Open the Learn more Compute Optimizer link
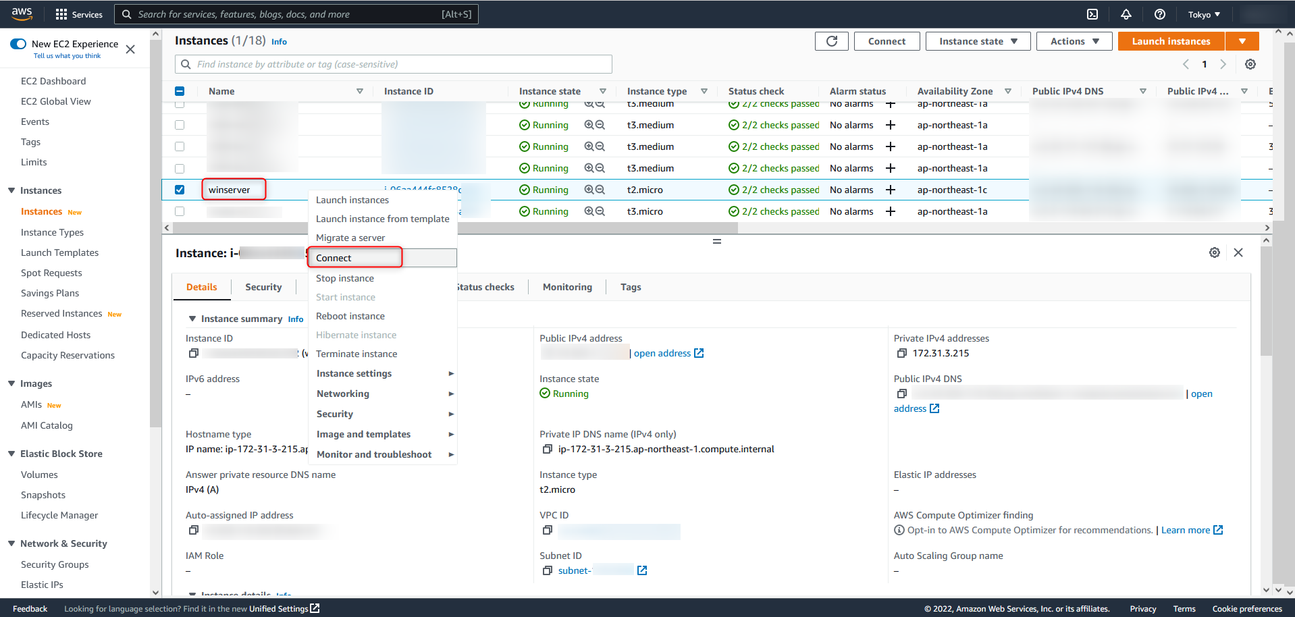 1192,530
